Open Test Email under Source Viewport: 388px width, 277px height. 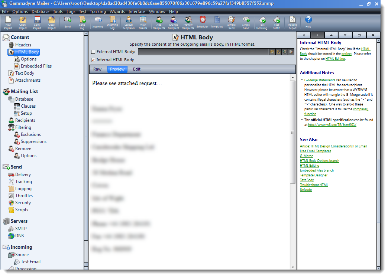(x=30, y=262)
